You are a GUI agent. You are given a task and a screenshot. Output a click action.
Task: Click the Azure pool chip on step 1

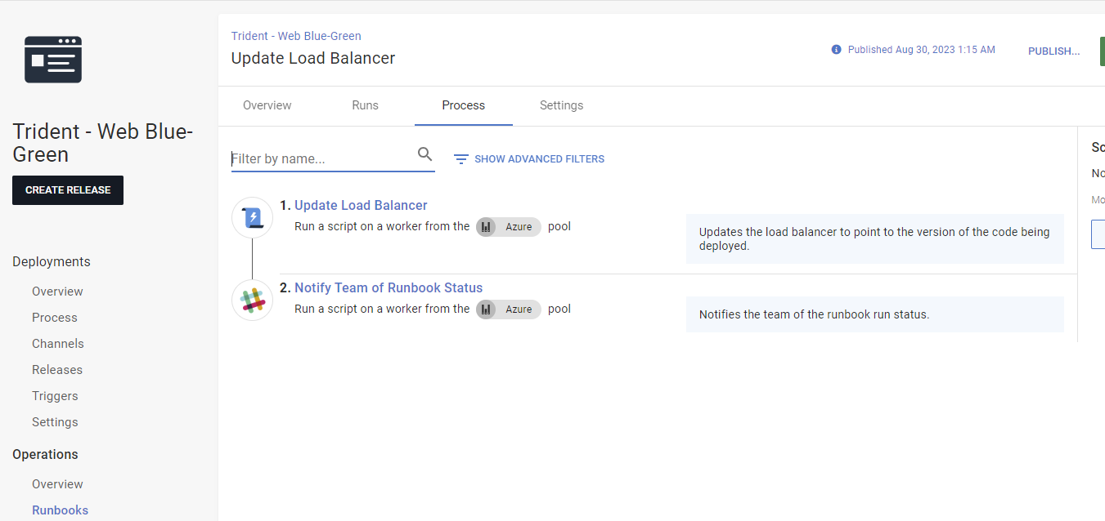click(508, 227)
